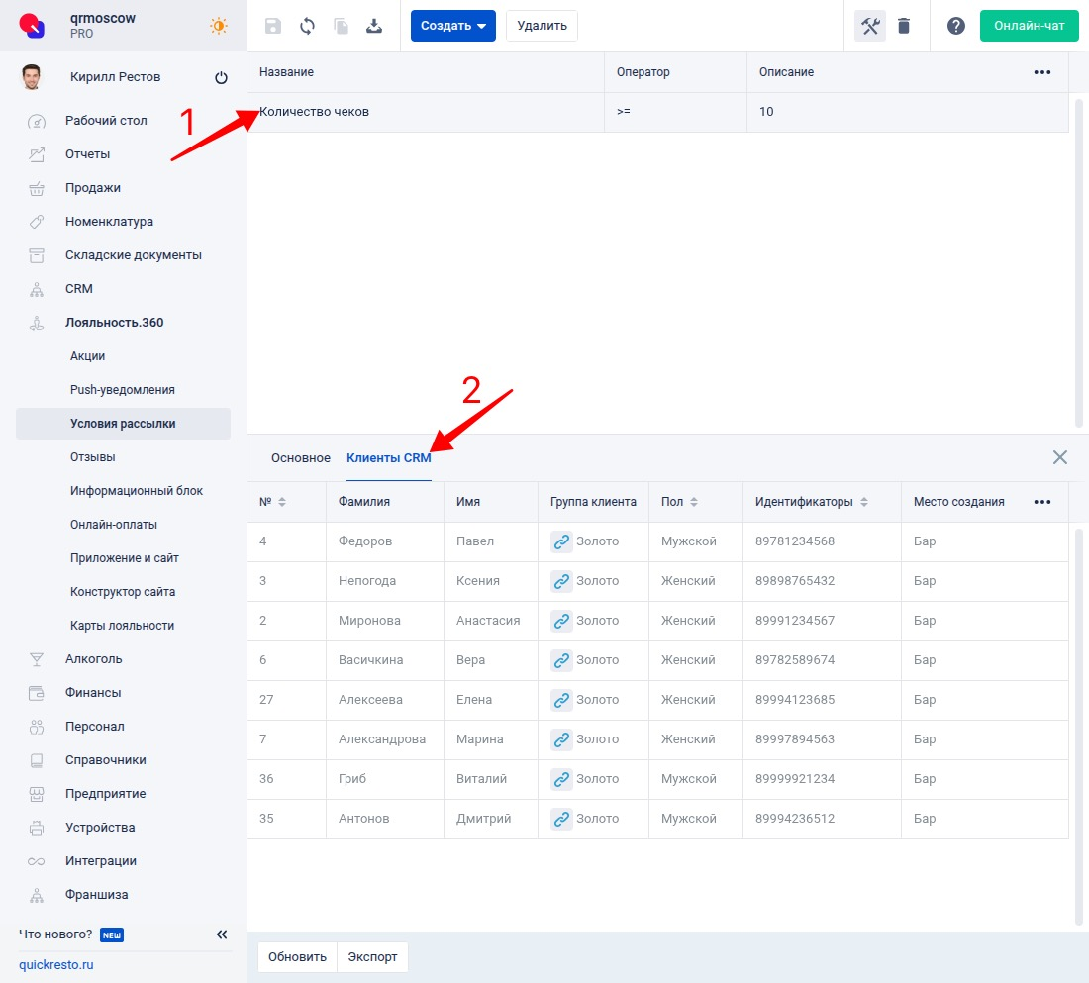Click the Устройства printer icon
1089x983 pixels.
[36, 828]
